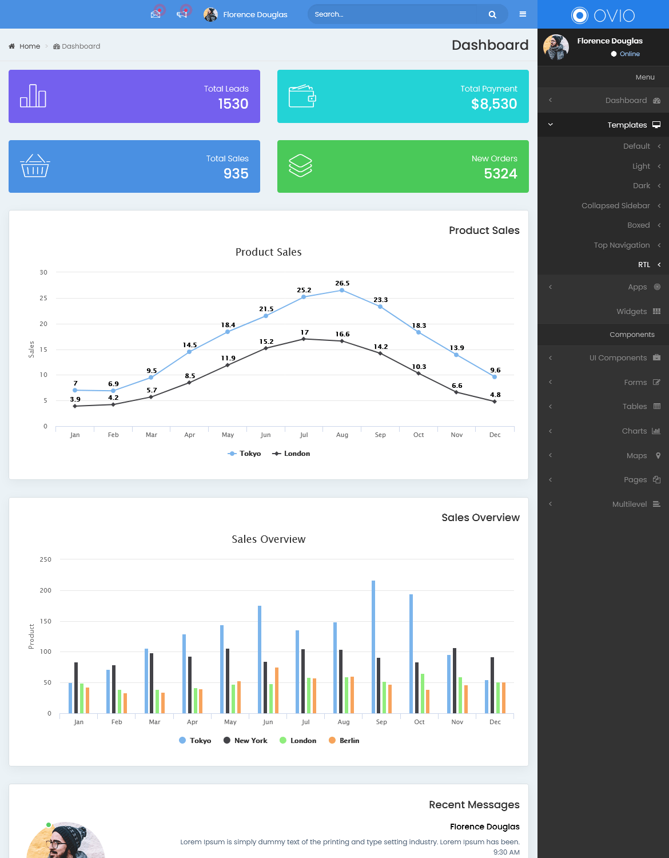Click the Maps location pin icon

click(658, 455)
